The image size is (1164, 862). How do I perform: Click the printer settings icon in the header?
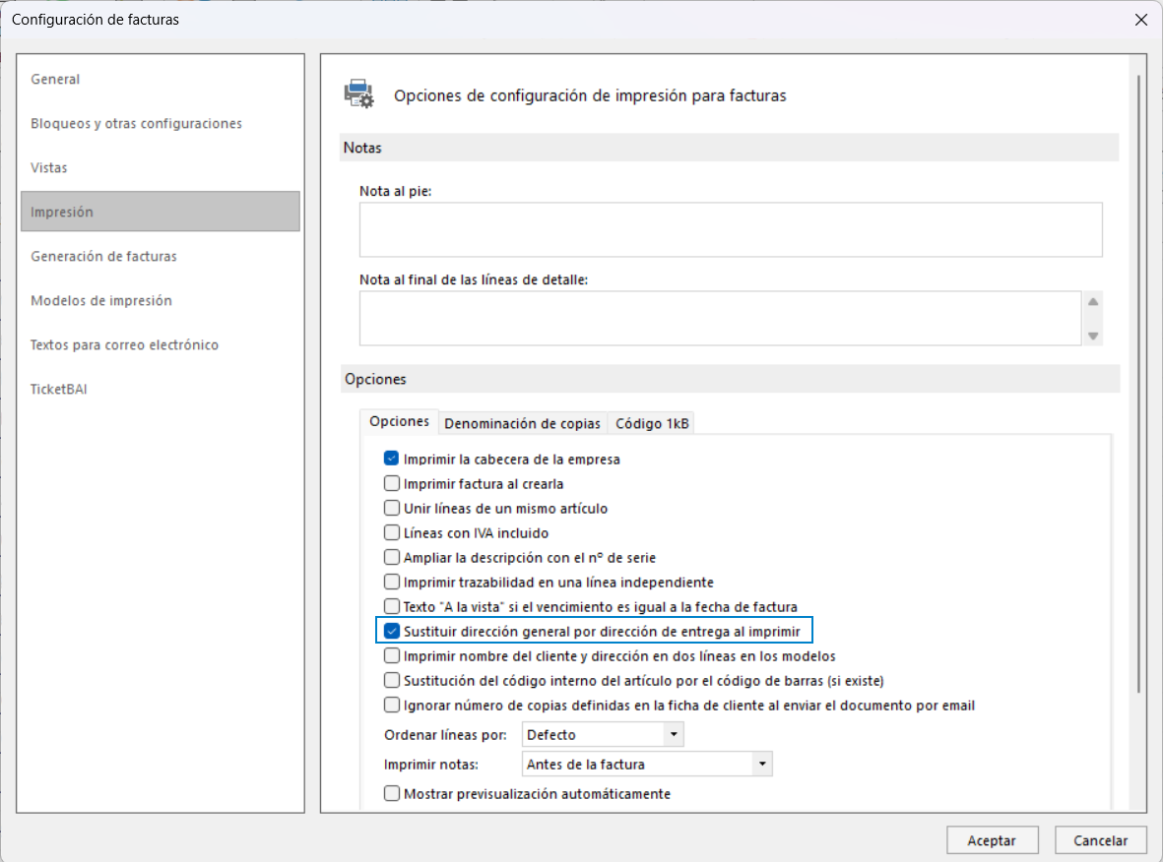(359, 94)
